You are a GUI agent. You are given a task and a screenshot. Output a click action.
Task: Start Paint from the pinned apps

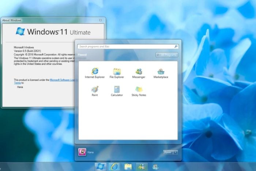coord(95,91)
